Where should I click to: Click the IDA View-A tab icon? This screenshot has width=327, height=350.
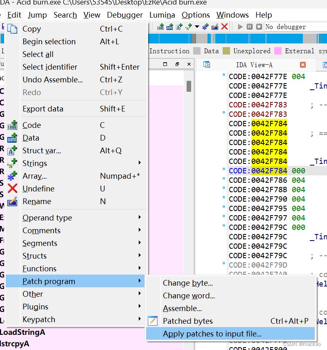207,65
